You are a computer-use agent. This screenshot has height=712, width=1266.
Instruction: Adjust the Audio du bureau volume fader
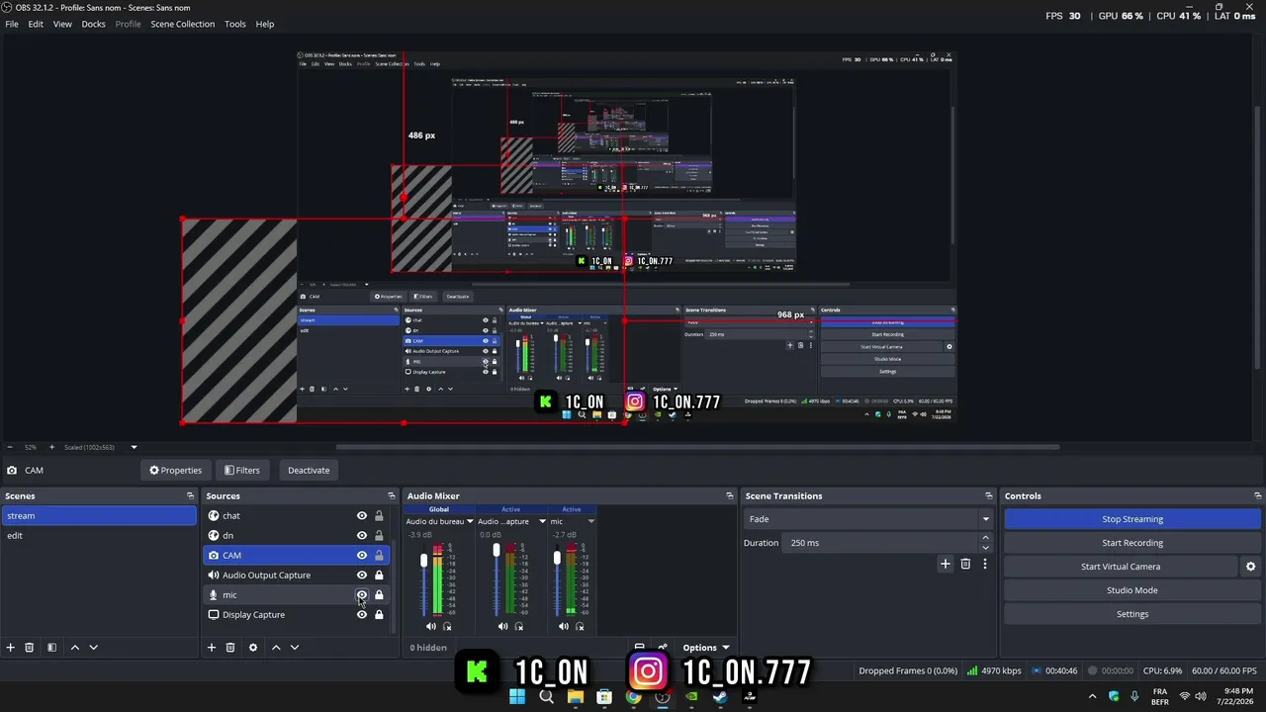pyautogui.click(x=424, y=561)
